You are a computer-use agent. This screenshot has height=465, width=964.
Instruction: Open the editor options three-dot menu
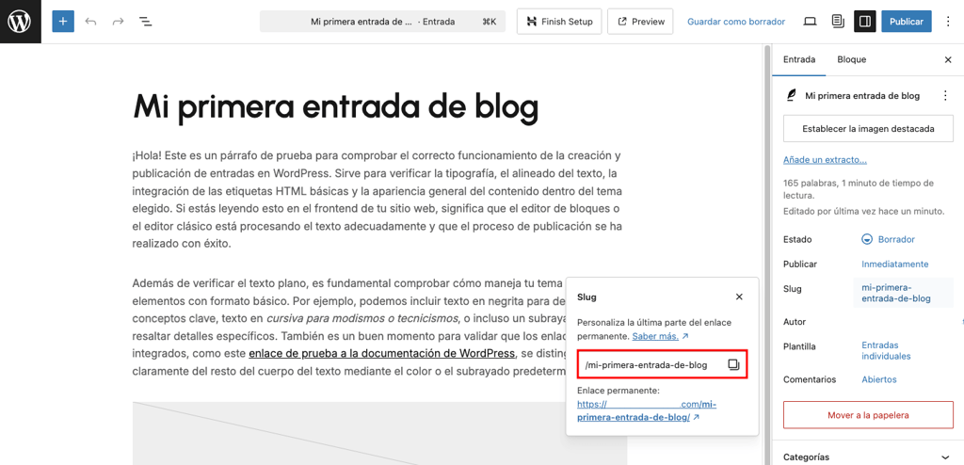[949, 22]
